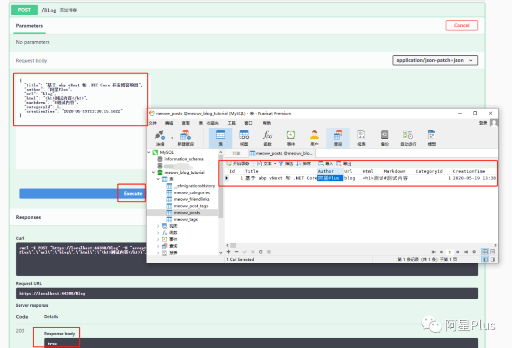Open the User (用户) toolbar icon
The height and width of the screenshot is (348, 512).
[x=314, y=138]
